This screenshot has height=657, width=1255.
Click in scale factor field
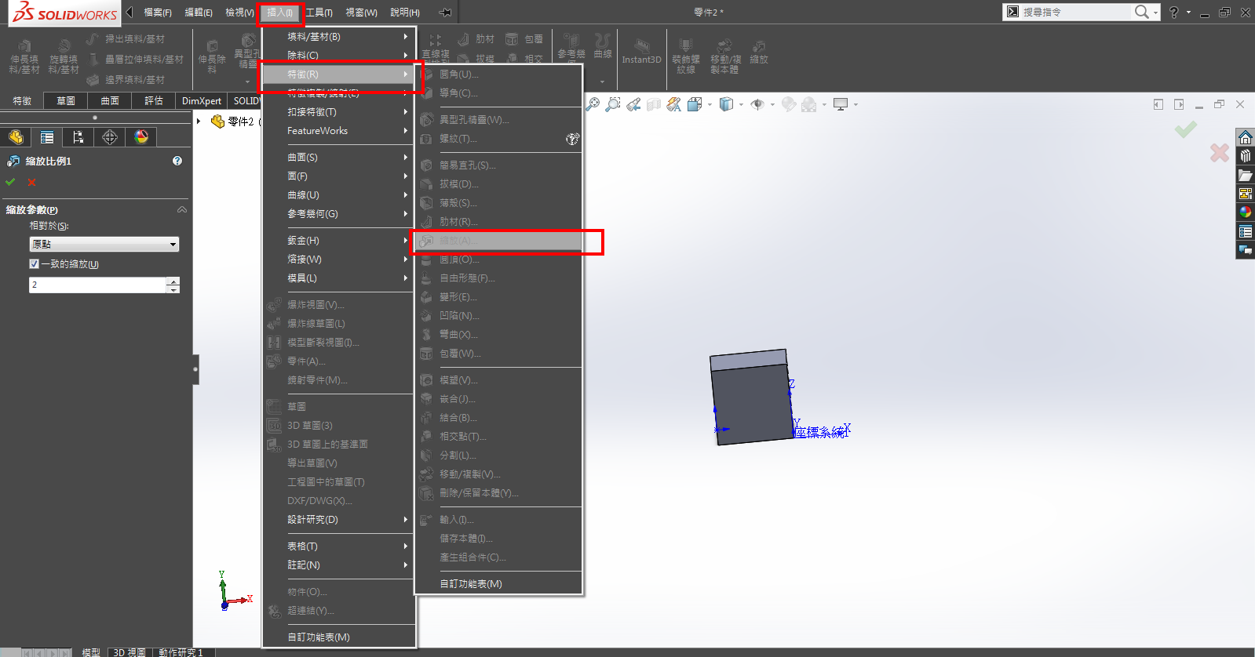(97, 285)
